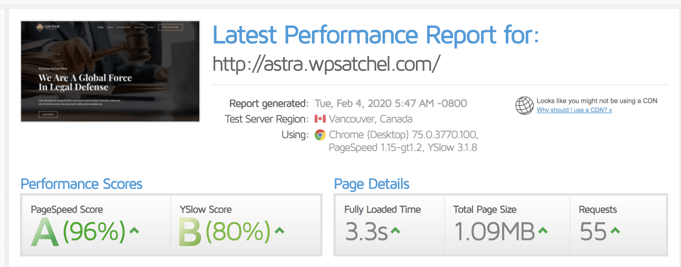This screenshot has width=681, height=267.
Task: Select "Home" in the site preview navigation
Action: coord(100,27)
